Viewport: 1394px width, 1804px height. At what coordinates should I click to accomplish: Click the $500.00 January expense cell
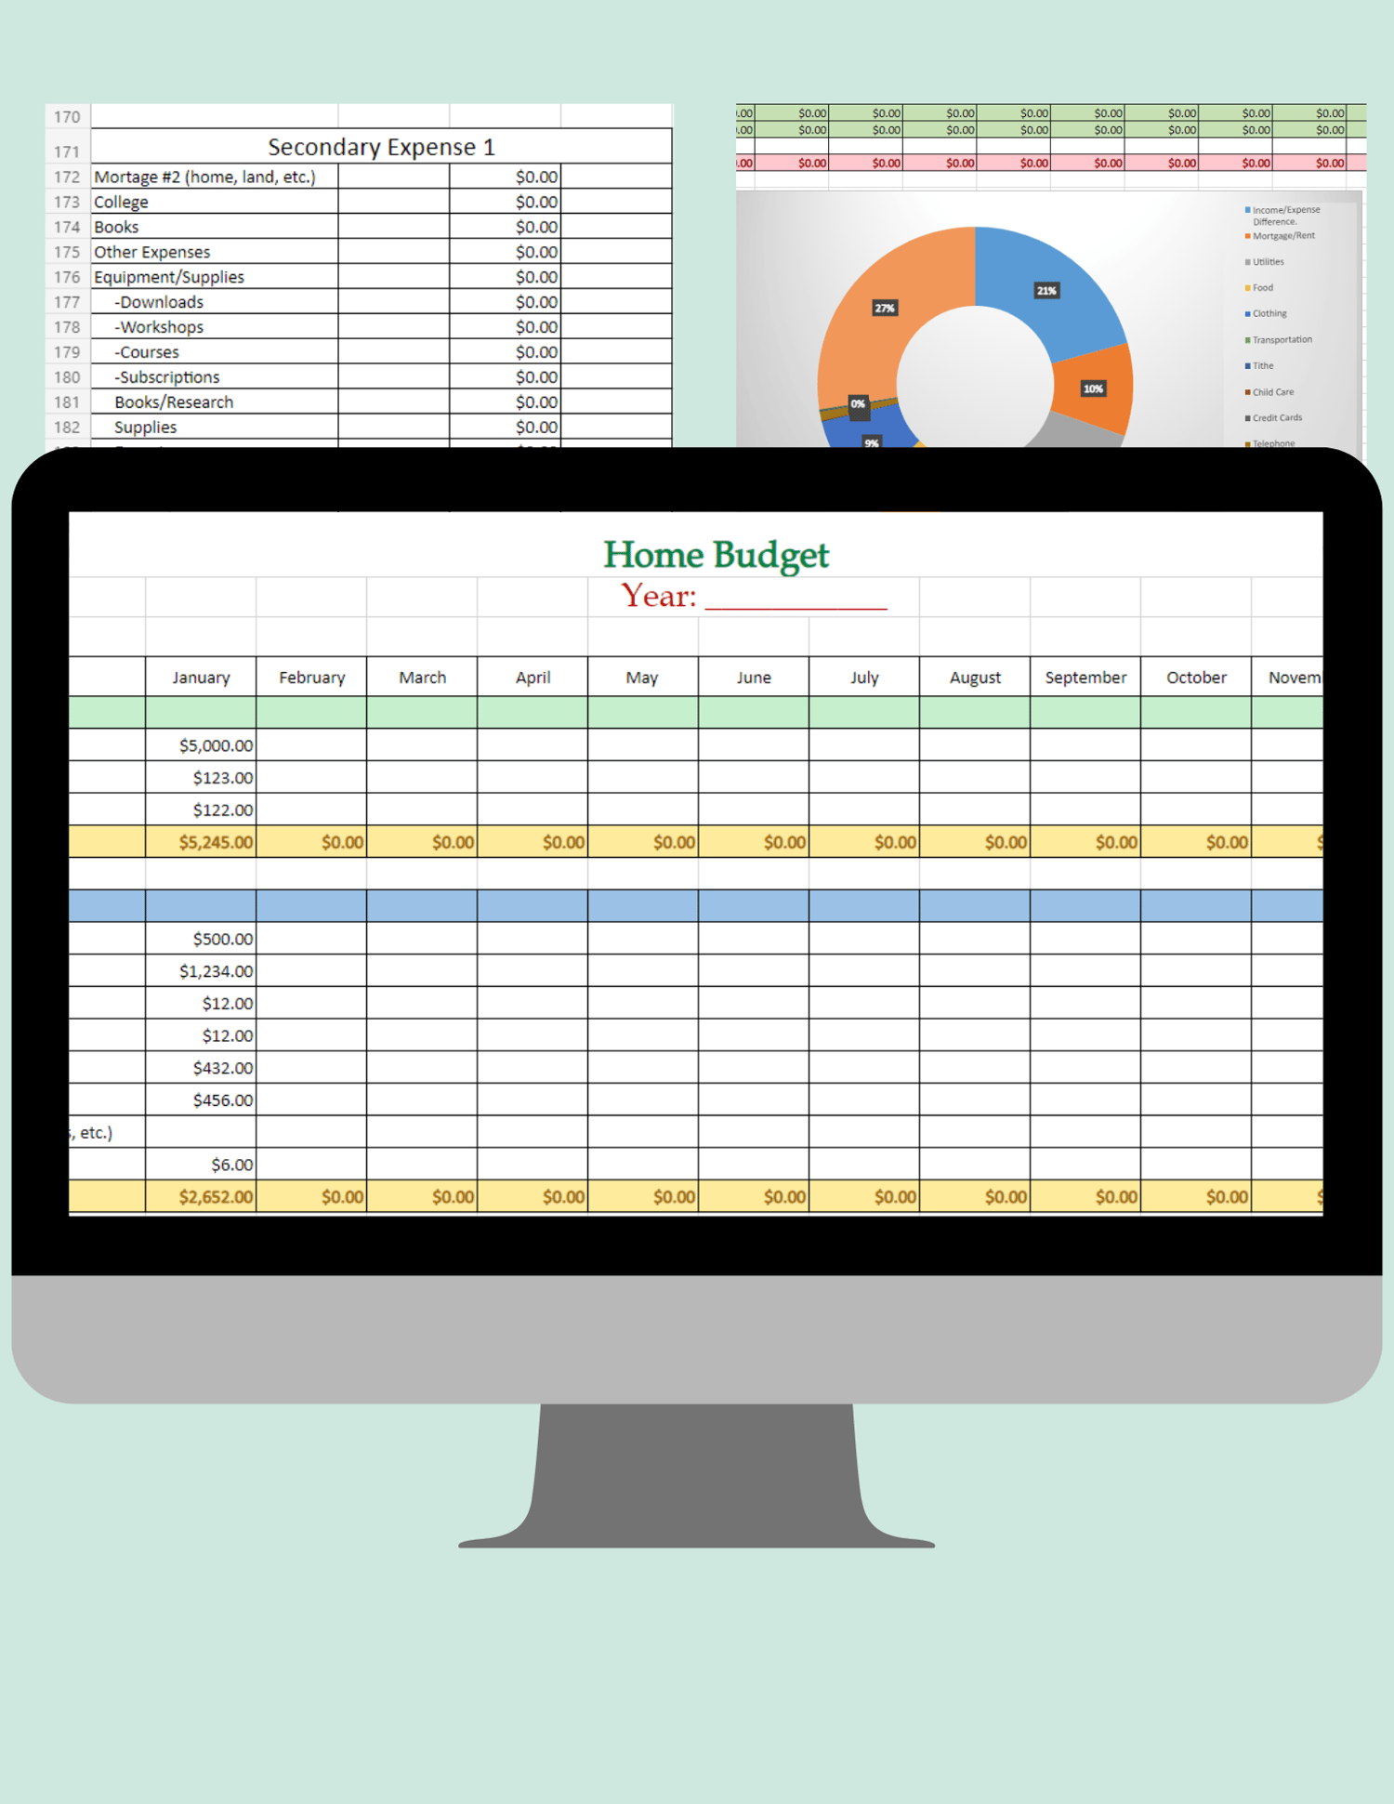[x=201, y=939]
